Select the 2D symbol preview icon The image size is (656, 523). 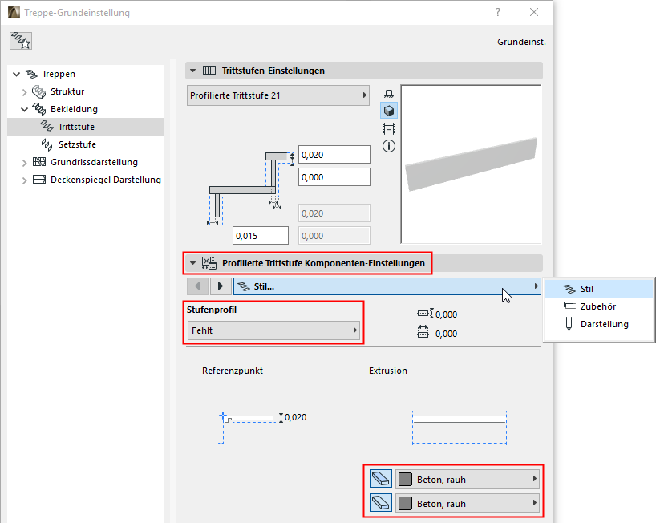(389, 93)
